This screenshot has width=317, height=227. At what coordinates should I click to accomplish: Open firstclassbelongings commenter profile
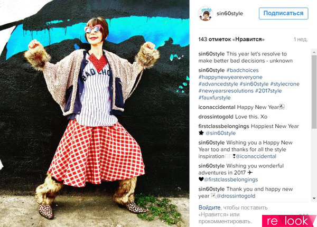223,126
